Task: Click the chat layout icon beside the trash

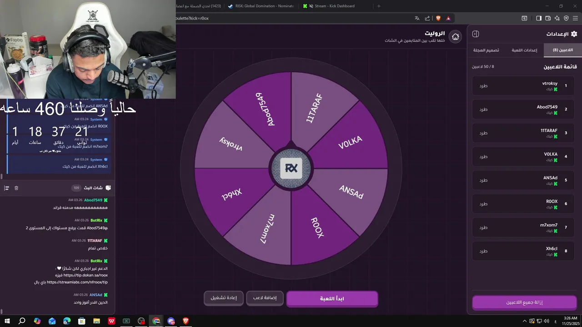Action: coord(7,188)
